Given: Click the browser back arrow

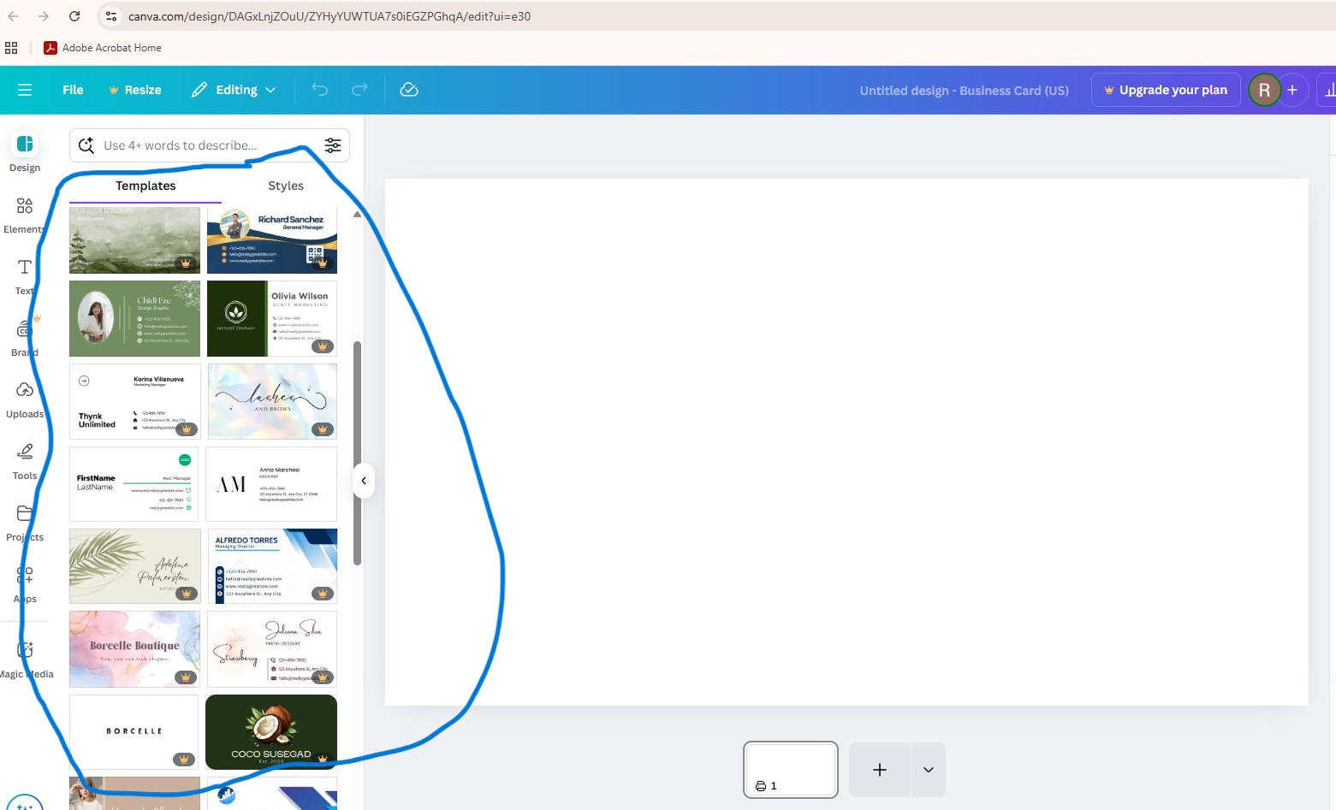Looking at the screenshot, I should coord(14,16).
